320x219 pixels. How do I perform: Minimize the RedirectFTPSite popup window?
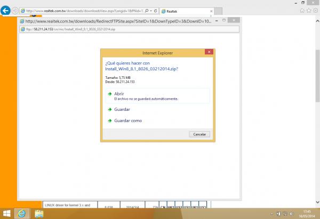tap(217, 20)
